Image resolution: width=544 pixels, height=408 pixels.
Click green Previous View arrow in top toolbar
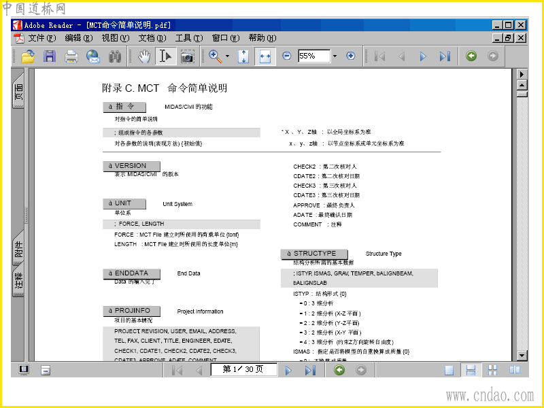coord(471,56)
